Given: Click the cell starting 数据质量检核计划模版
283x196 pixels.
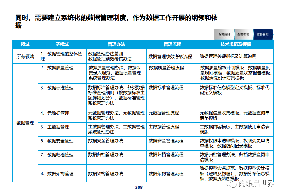Looking at the screenshot, I should tap(236, 73).
